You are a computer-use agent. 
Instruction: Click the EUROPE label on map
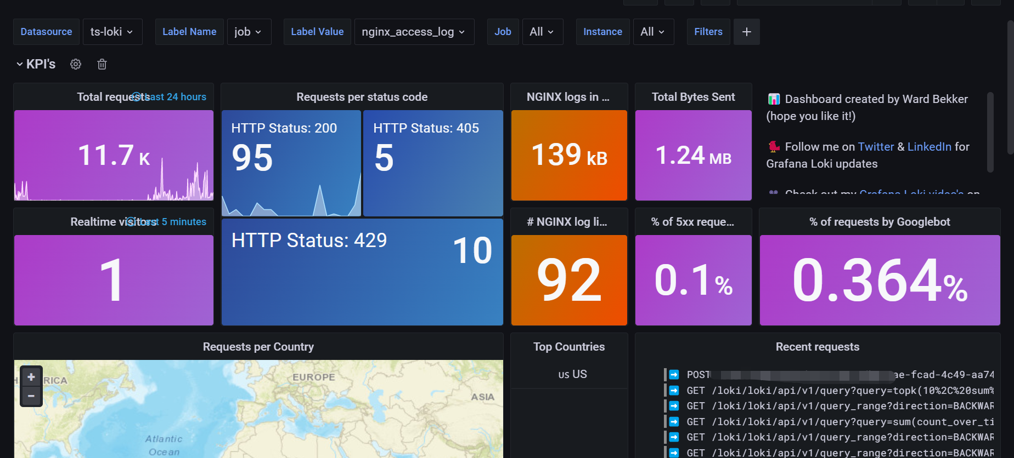click(314, 377)
